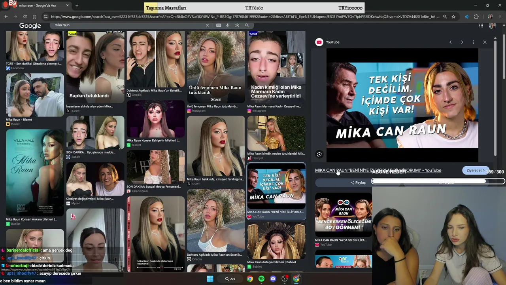This screenshot has height=285, width=506.
Task: Open related image 'BENCE ERKEN ÖLECEĞİM!'
Action: pos(343,215)
